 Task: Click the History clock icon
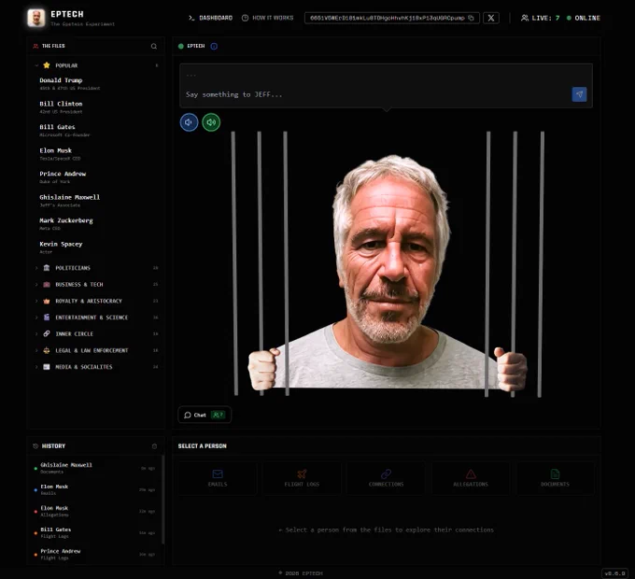click(35, 445)
